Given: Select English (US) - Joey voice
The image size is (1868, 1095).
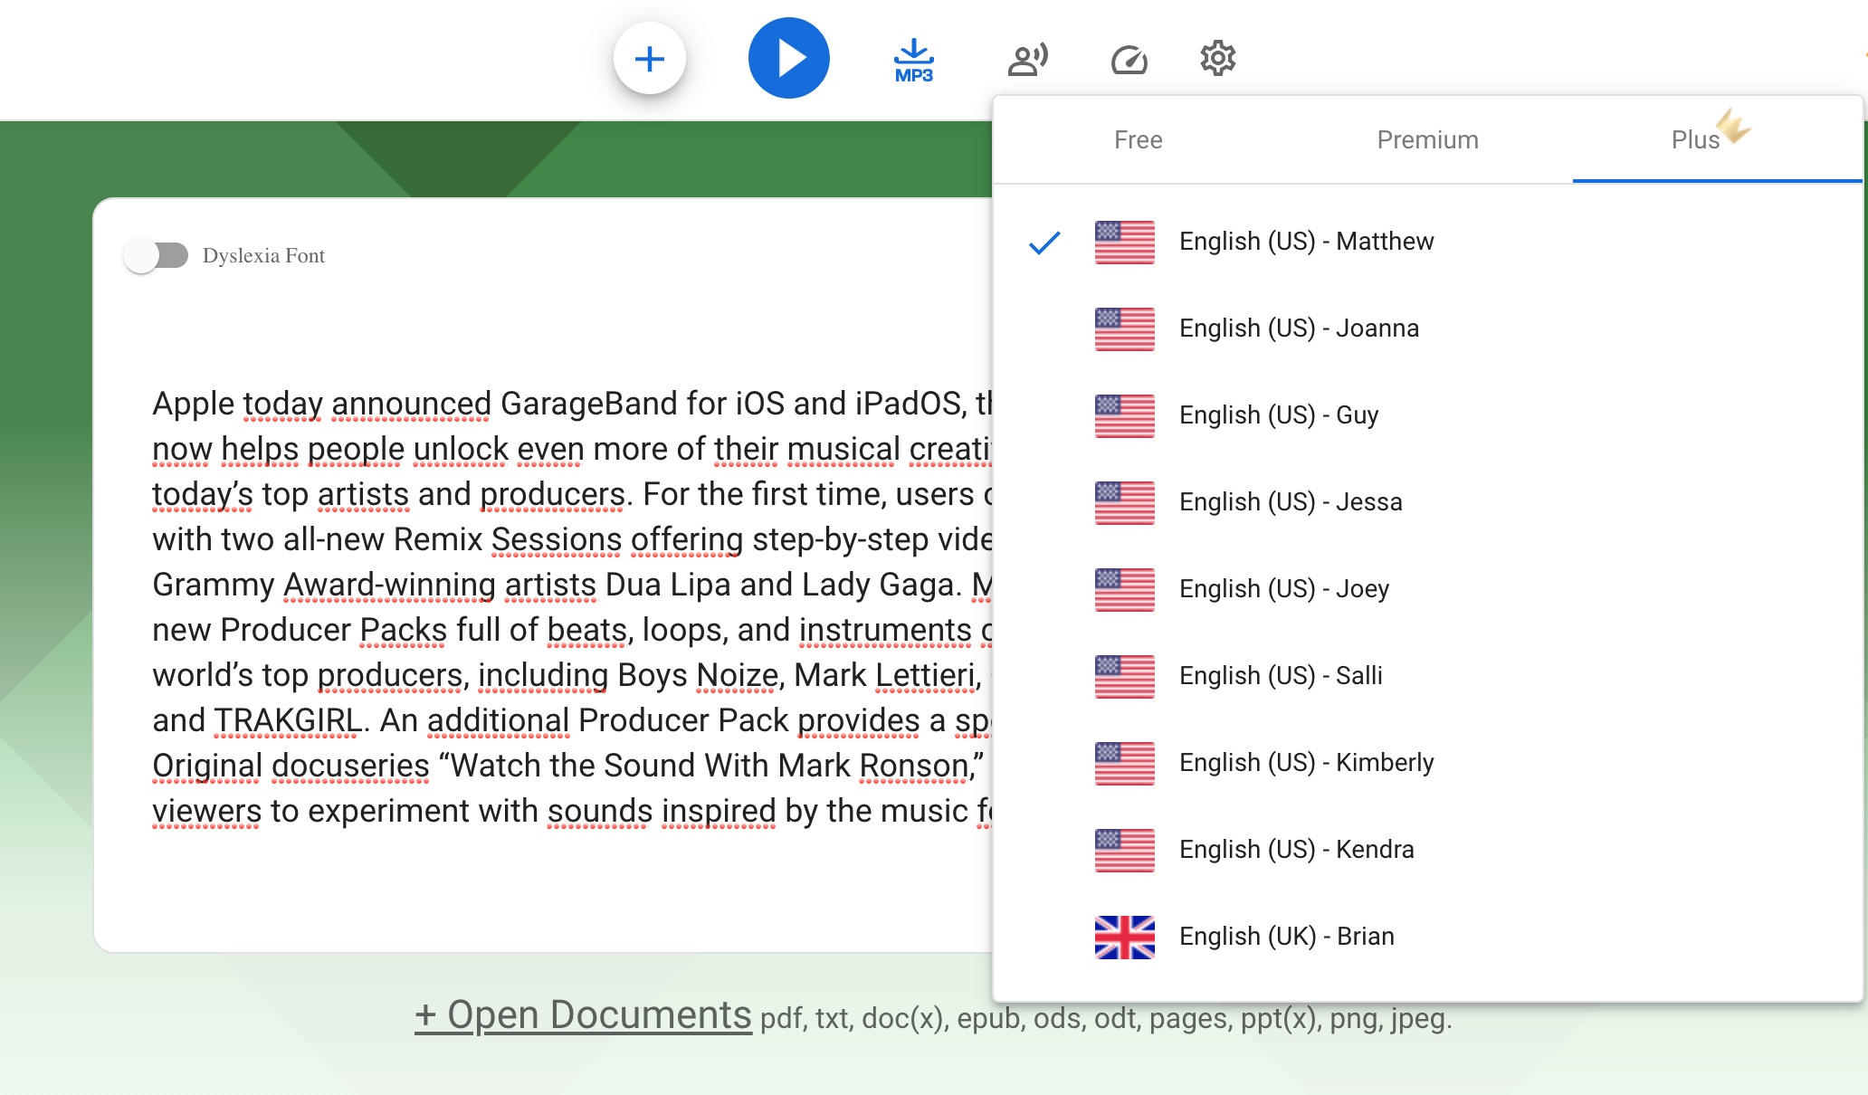Looking at the screenshot, I should [1283, 589].
